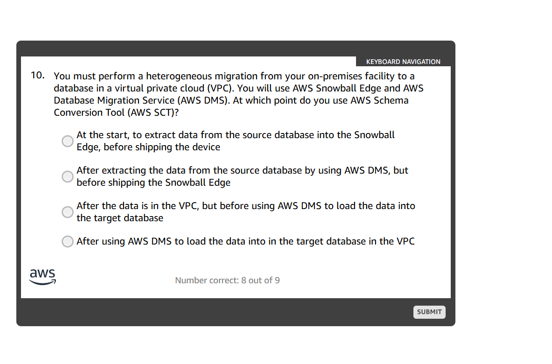Screen dimensions: 552x364
Task: Click the AWS smile arrow graphic
Action: 42,281
